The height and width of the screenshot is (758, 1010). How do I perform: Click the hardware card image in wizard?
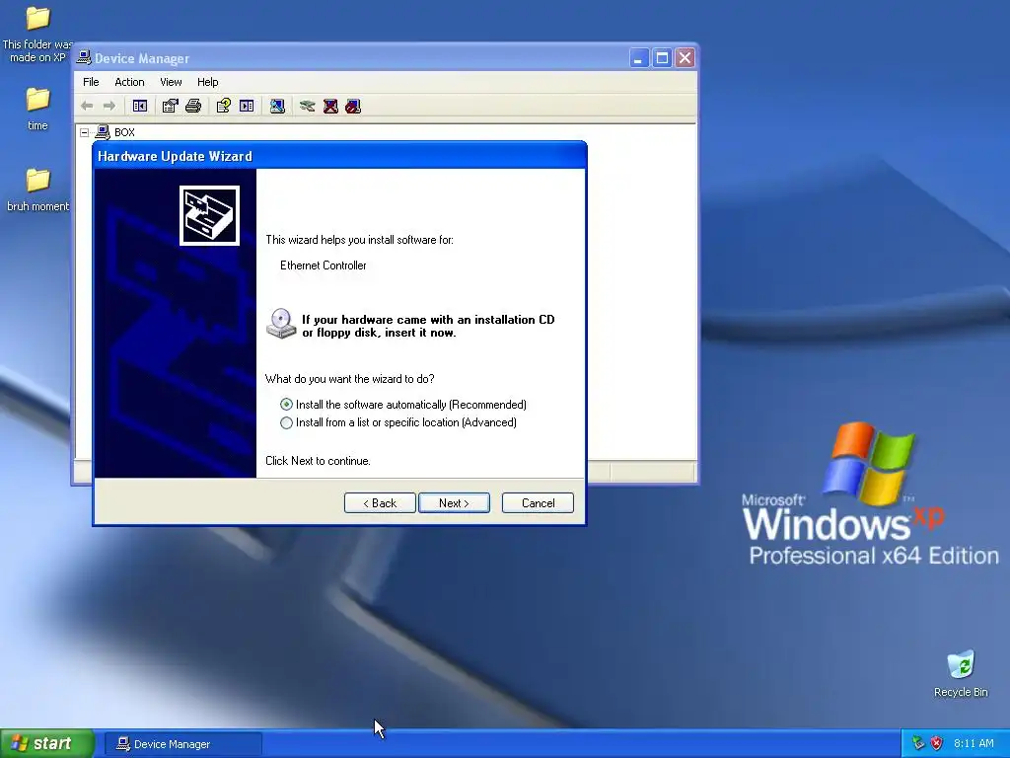tap(209, 216)
